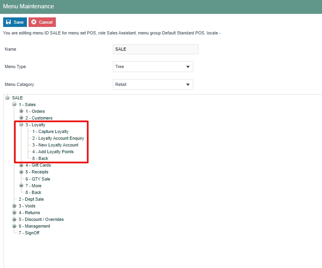Select the 7 - SignOff item
Image resolution: width=322 pixels, height=268 pixels.
click(x=29, y=233)
